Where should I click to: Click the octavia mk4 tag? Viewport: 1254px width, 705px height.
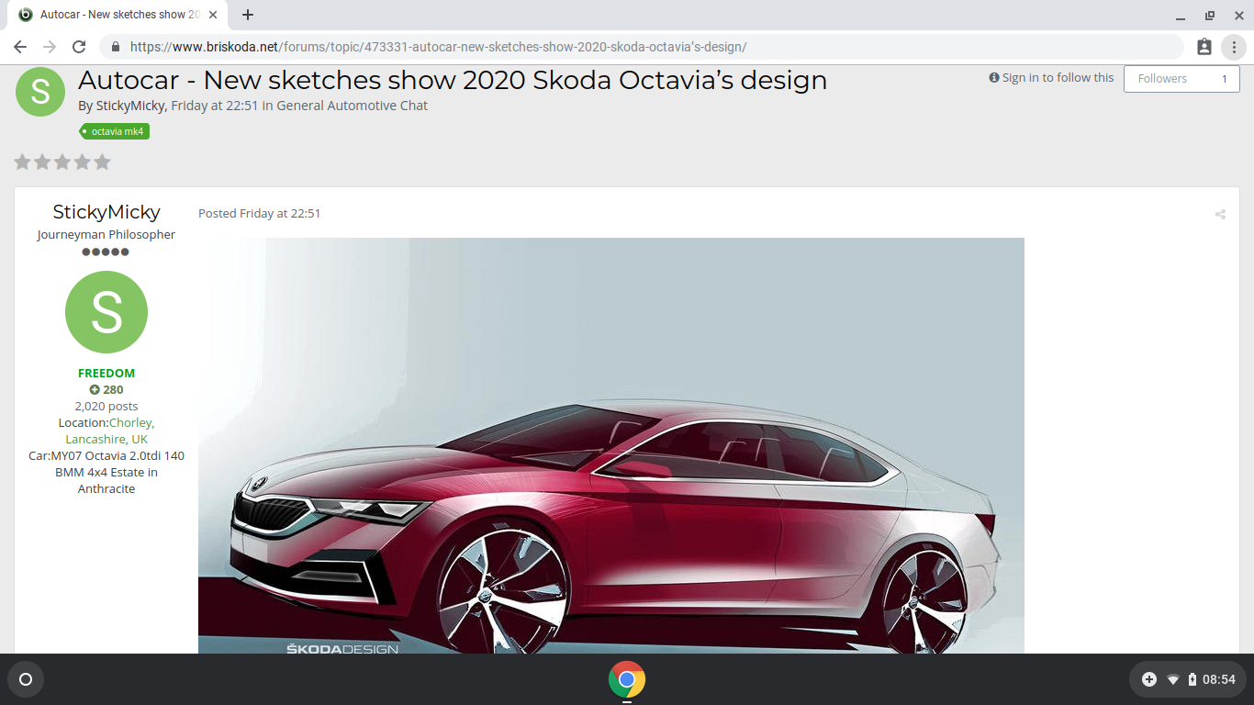tap(116, 131)
